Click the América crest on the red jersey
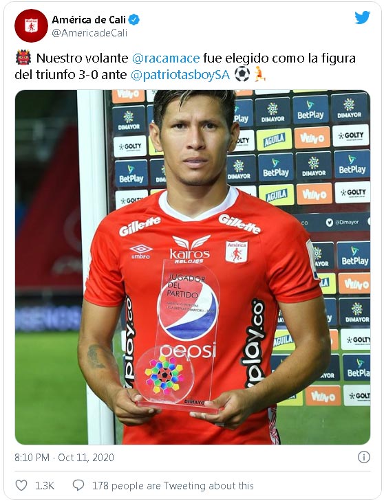This screenshot has width=384, height=501. [x=237, y=252]
